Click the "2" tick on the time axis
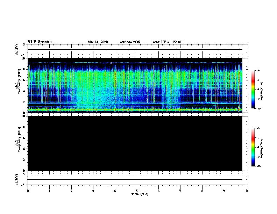277x214 pixels. (x=71, y=191)
